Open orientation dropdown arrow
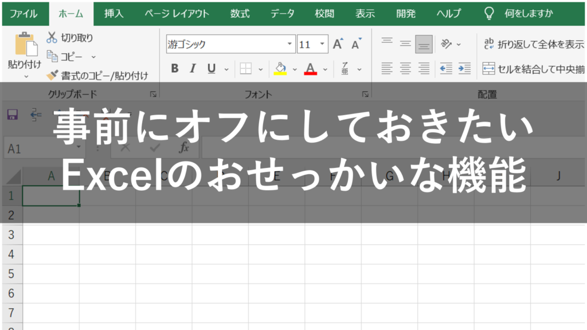Viewport: 587px width, 330px height. click(x=459, y=45)
